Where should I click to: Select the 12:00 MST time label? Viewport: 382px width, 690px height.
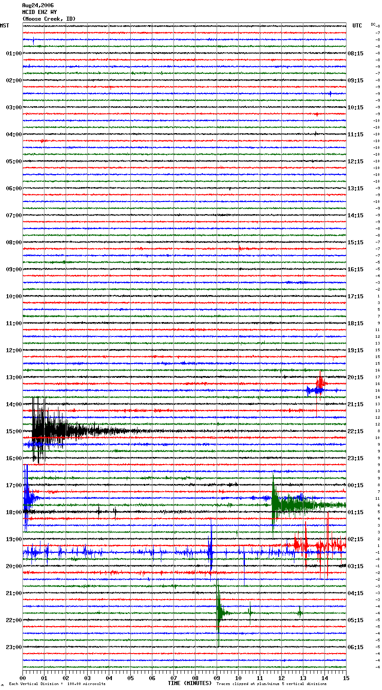click(14, 350)
